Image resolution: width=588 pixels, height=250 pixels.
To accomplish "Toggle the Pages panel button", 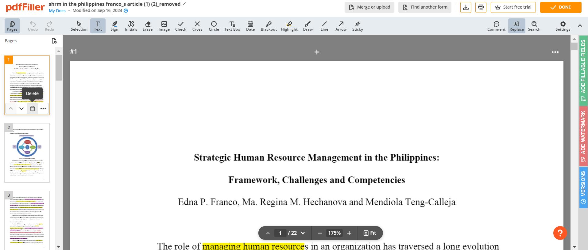I will pyautogui.click(x=12, y=26).
